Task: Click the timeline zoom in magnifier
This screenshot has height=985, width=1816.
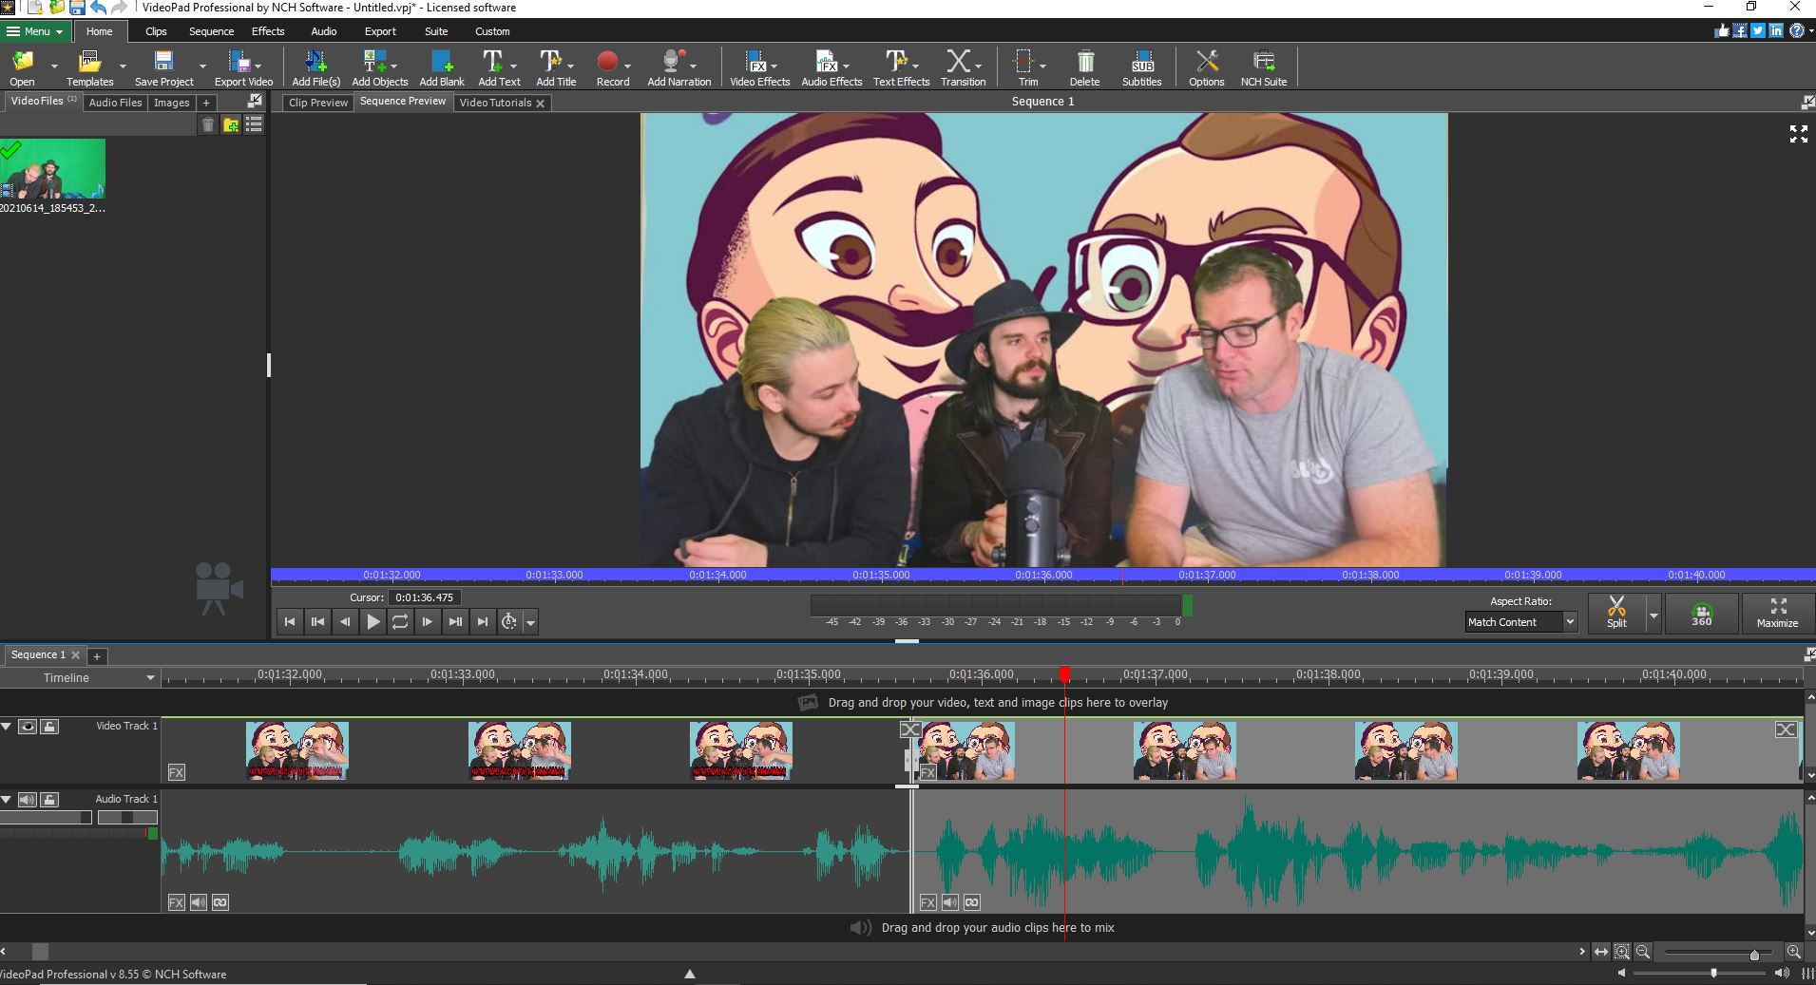Action: point(1793,952)
